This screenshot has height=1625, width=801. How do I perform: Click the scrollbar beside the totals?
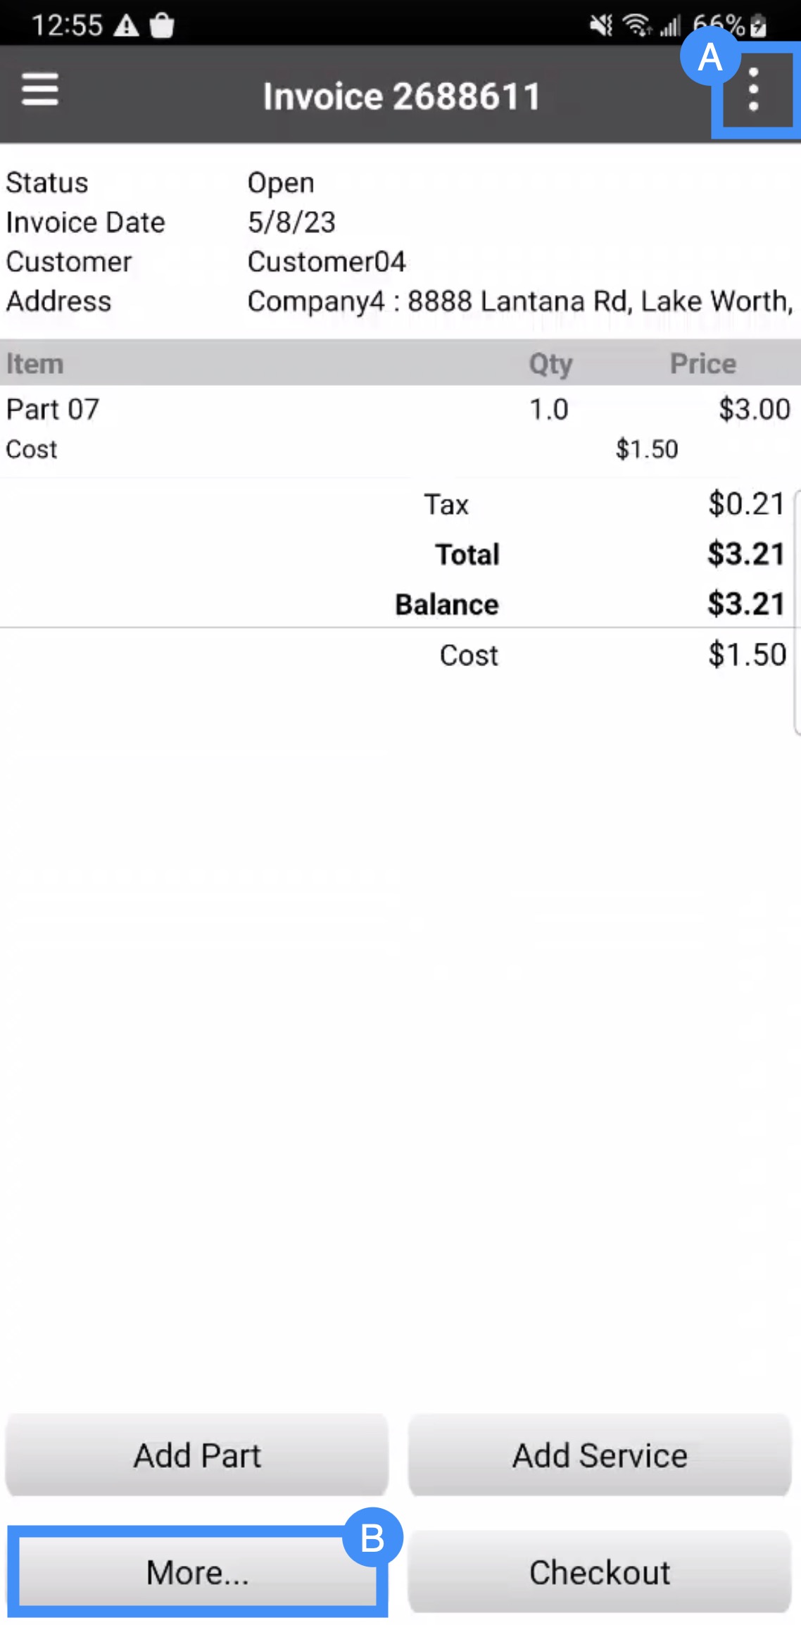[x=797, y=613]
